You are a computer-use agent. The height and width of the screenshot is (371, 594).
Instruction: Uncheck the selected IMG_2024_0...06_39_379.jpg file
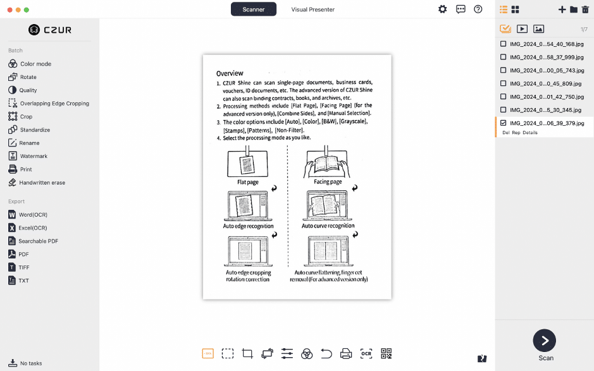pos(503,123)
